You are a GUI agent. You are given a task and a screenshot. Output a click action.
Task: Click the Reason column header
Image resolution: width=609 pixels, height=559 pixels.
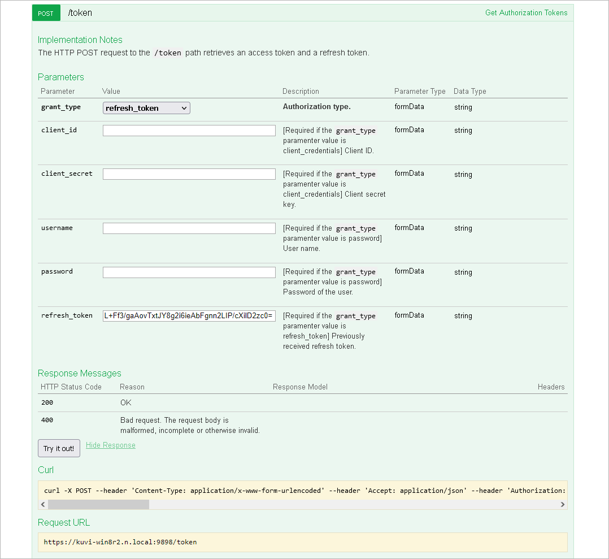[x=132, y=387]
